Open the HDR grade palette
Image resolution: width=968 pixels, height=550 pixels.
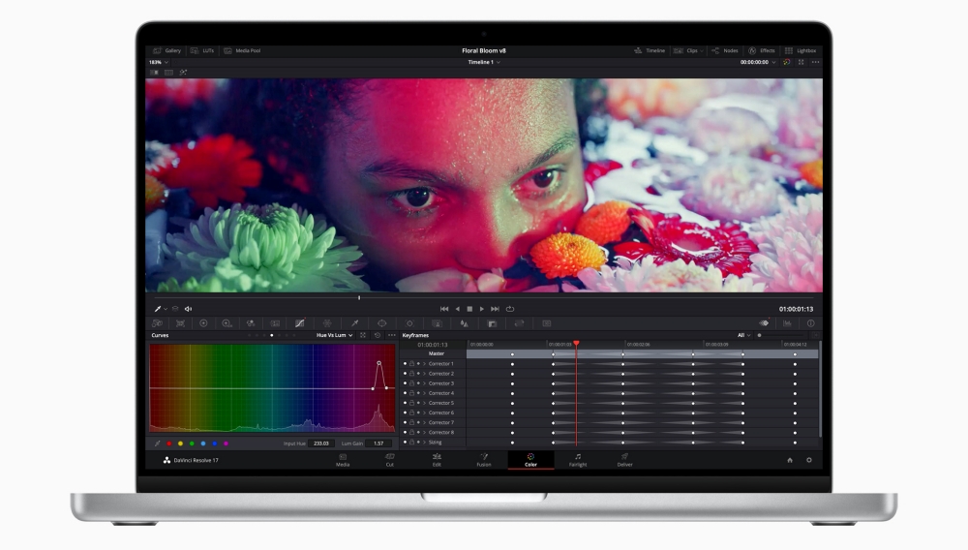pyautogui.click(x=227, y=323)
